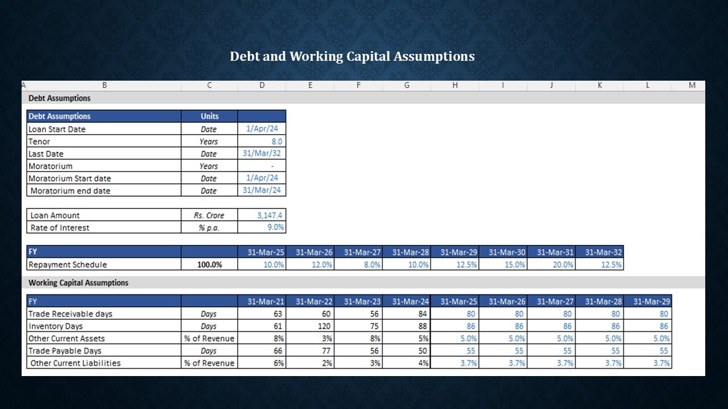Select Trade Receivable days value 84

(407, 314)
